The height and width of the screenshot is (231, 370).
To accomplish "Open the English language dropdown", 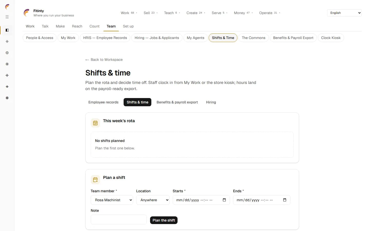I will [x=344, y=13].
